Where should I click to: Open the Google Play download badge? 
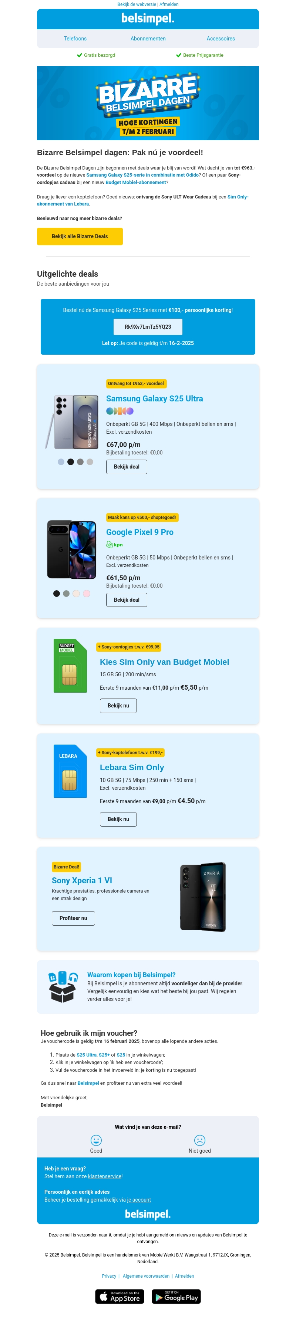pos(176,1296)
